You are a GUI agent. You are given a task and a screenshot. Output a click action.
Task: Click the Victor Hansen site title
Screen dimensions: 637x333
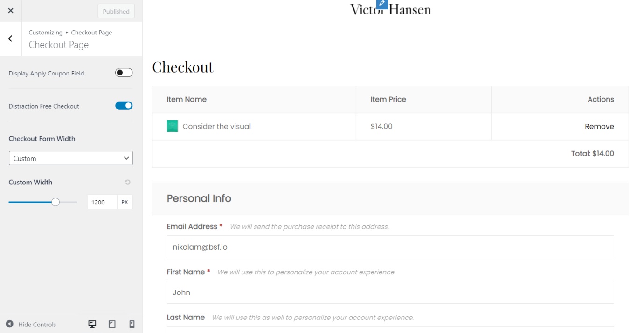coord(390,9)
